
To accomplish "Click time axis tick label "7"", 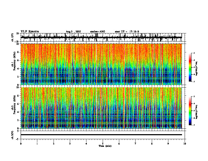I will pos(136,144).
